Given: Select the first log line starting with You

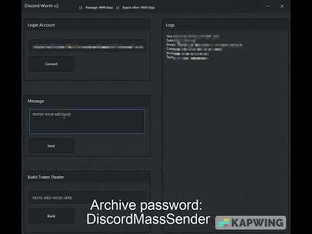Looking at the screenshot, I should point(193,36).
